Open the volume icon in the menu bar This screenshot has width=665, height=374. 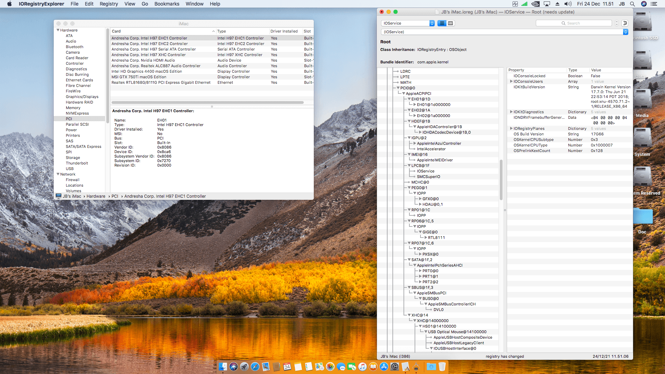pyautogui.click(x=568, y=4)
